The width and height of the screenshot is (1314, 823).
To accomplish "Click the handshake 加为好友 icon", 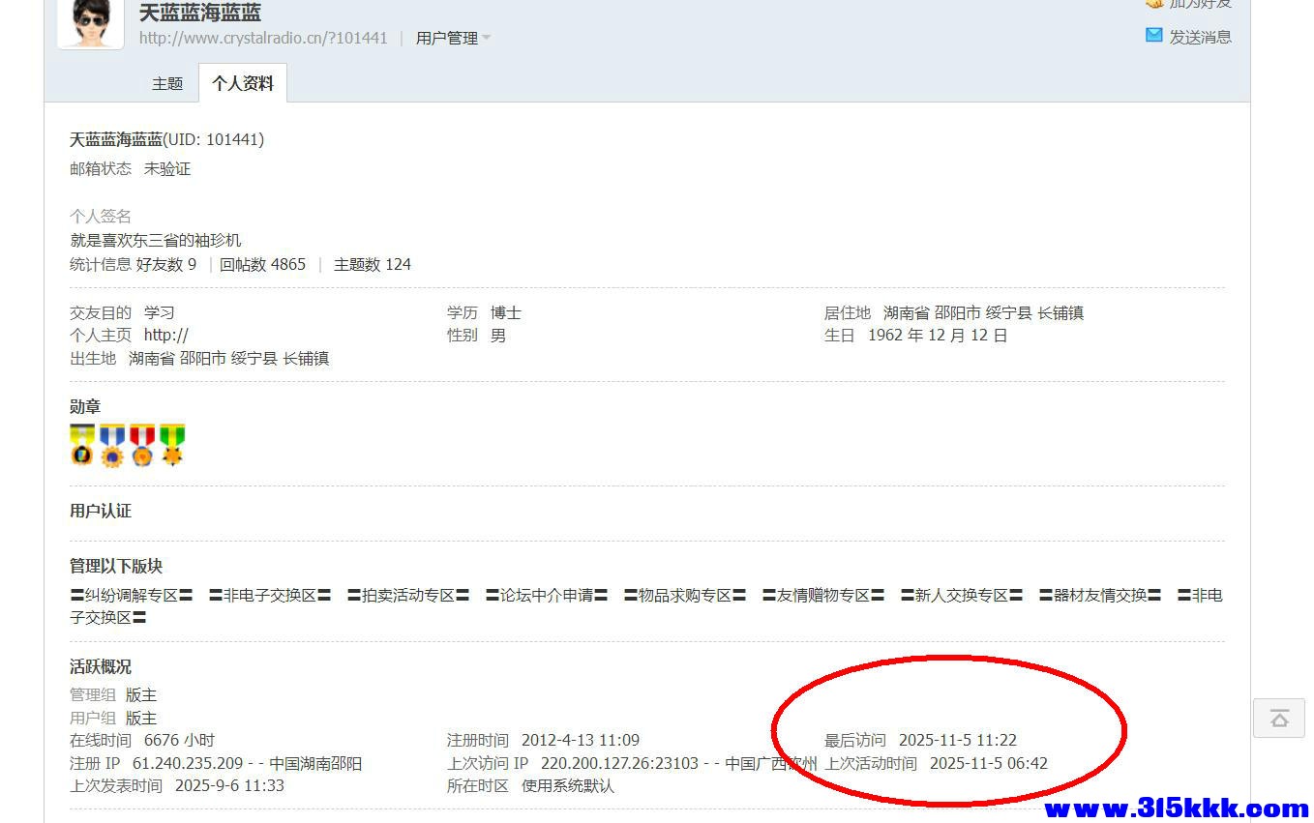I will coord(1155,4).
